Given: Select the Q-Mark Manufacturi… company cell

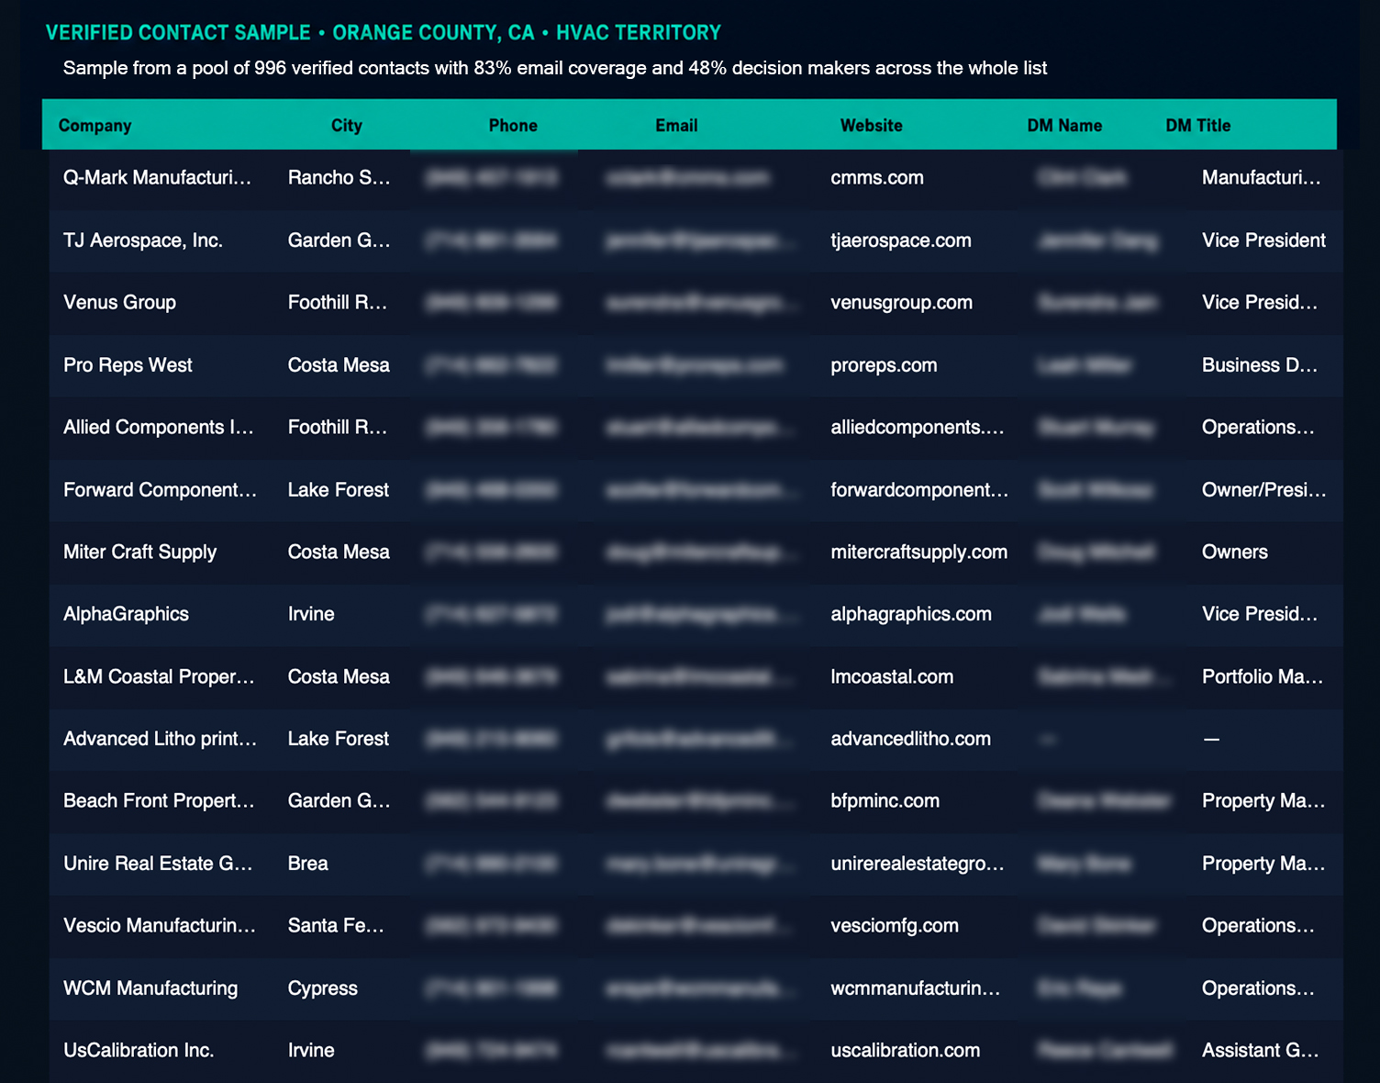Looking at the screenshot, I should point(157,178).
